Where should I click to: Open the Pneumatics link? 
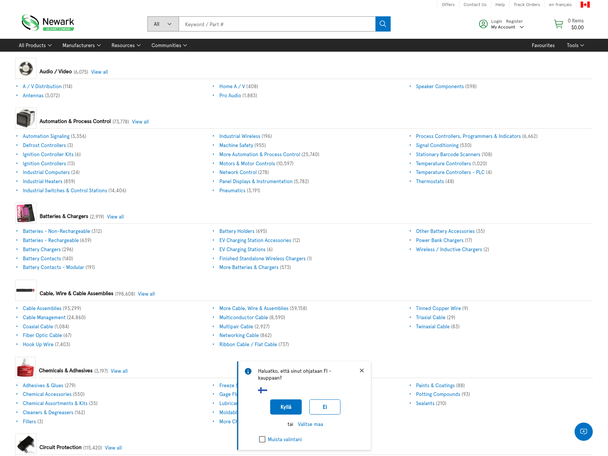232,190
